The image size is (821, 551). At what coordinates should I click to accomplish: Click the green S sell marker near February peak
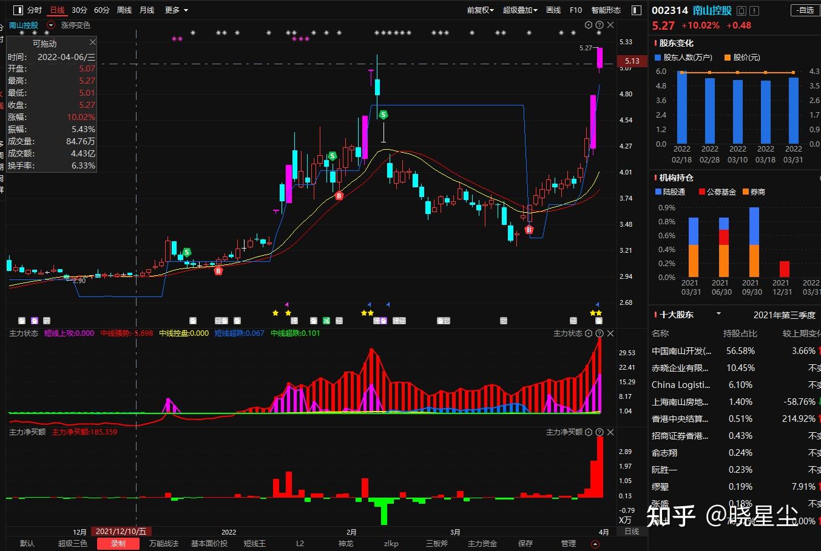click(x=383, y=115)
